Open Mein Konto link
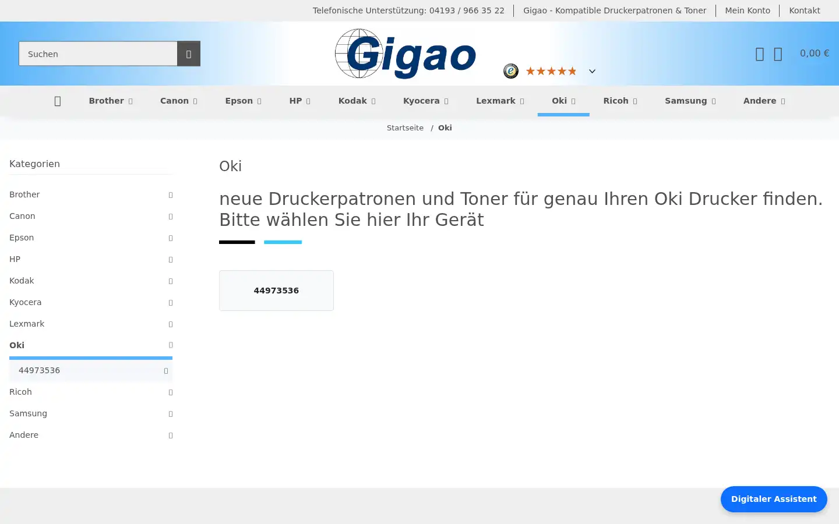This screenshot has width=839, height=524. tap(748, 10)
